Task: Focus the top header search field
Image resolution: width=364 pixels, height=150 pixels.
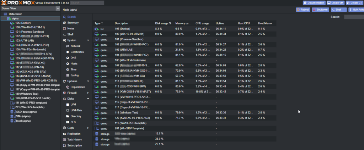Action: pos(87,3)
